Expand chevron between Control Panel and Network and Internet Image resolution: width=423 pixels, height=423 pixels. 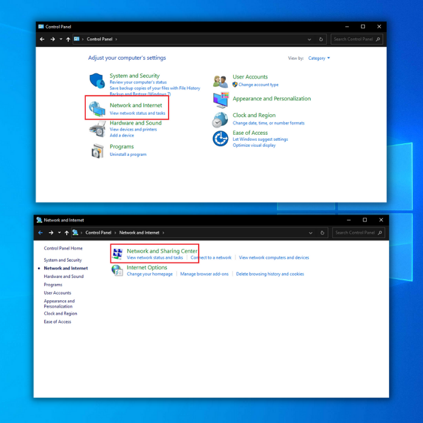(x=115, y=233)
